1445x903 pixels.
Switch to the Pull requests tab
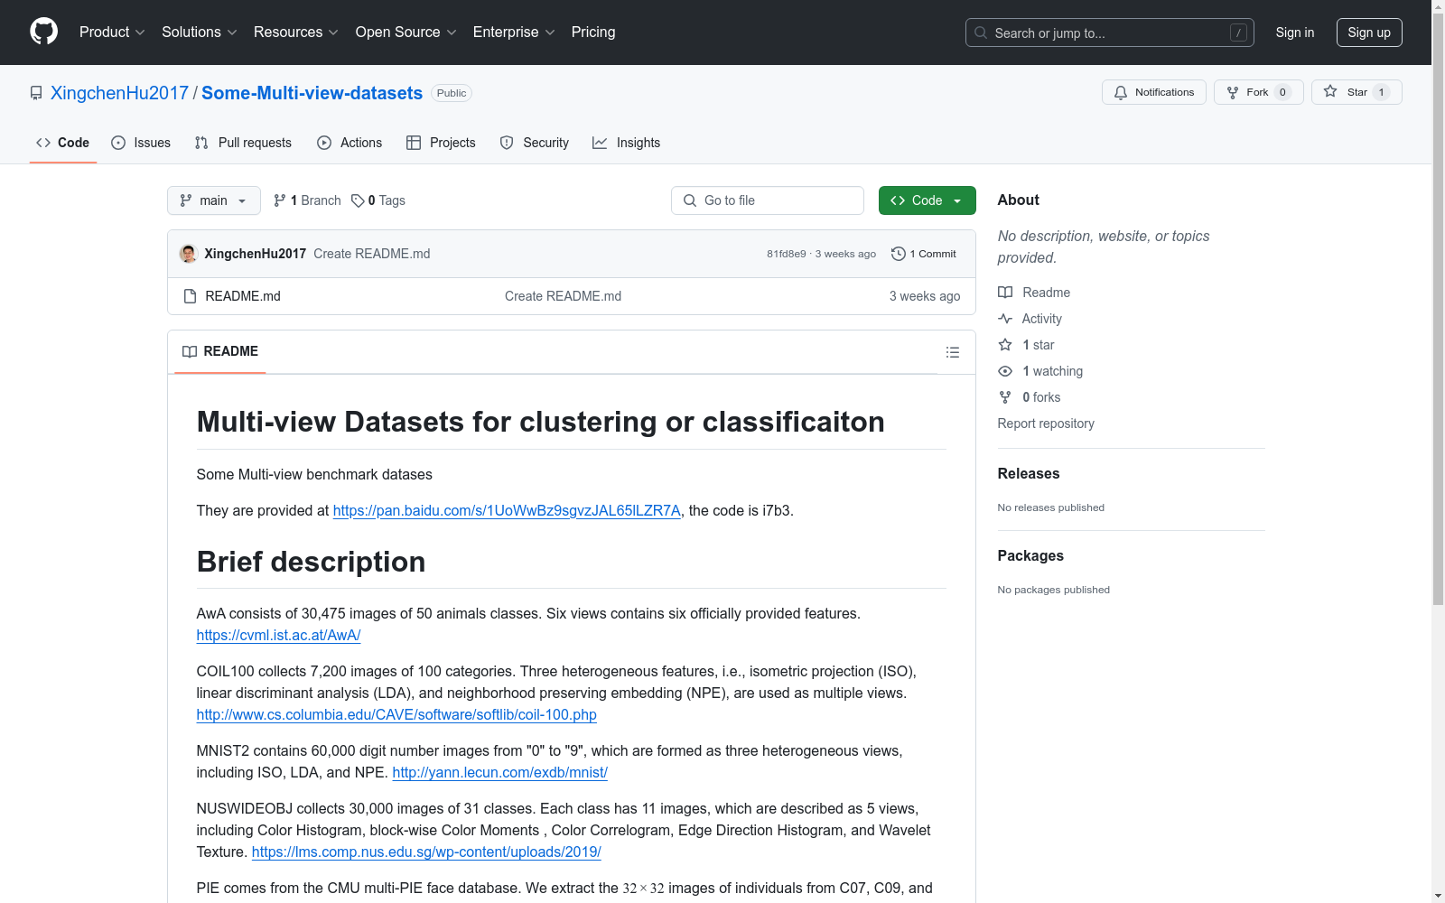243,143
